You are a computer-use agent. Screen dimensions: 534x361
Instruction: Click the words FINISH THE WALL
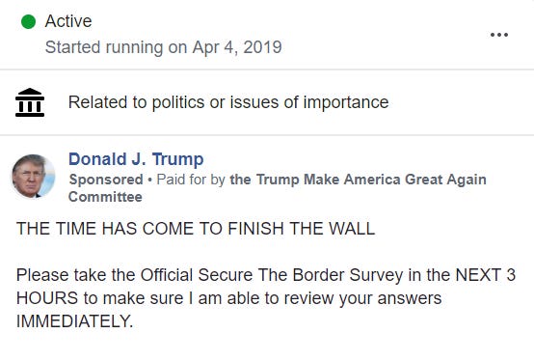pyautogui.click(x=301, y=229)
